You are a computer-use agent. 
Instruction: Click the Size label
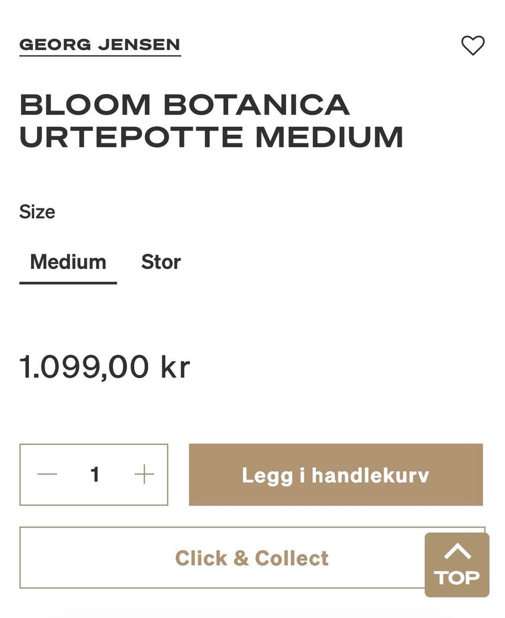pyautogui.click(x=37, y=212)
